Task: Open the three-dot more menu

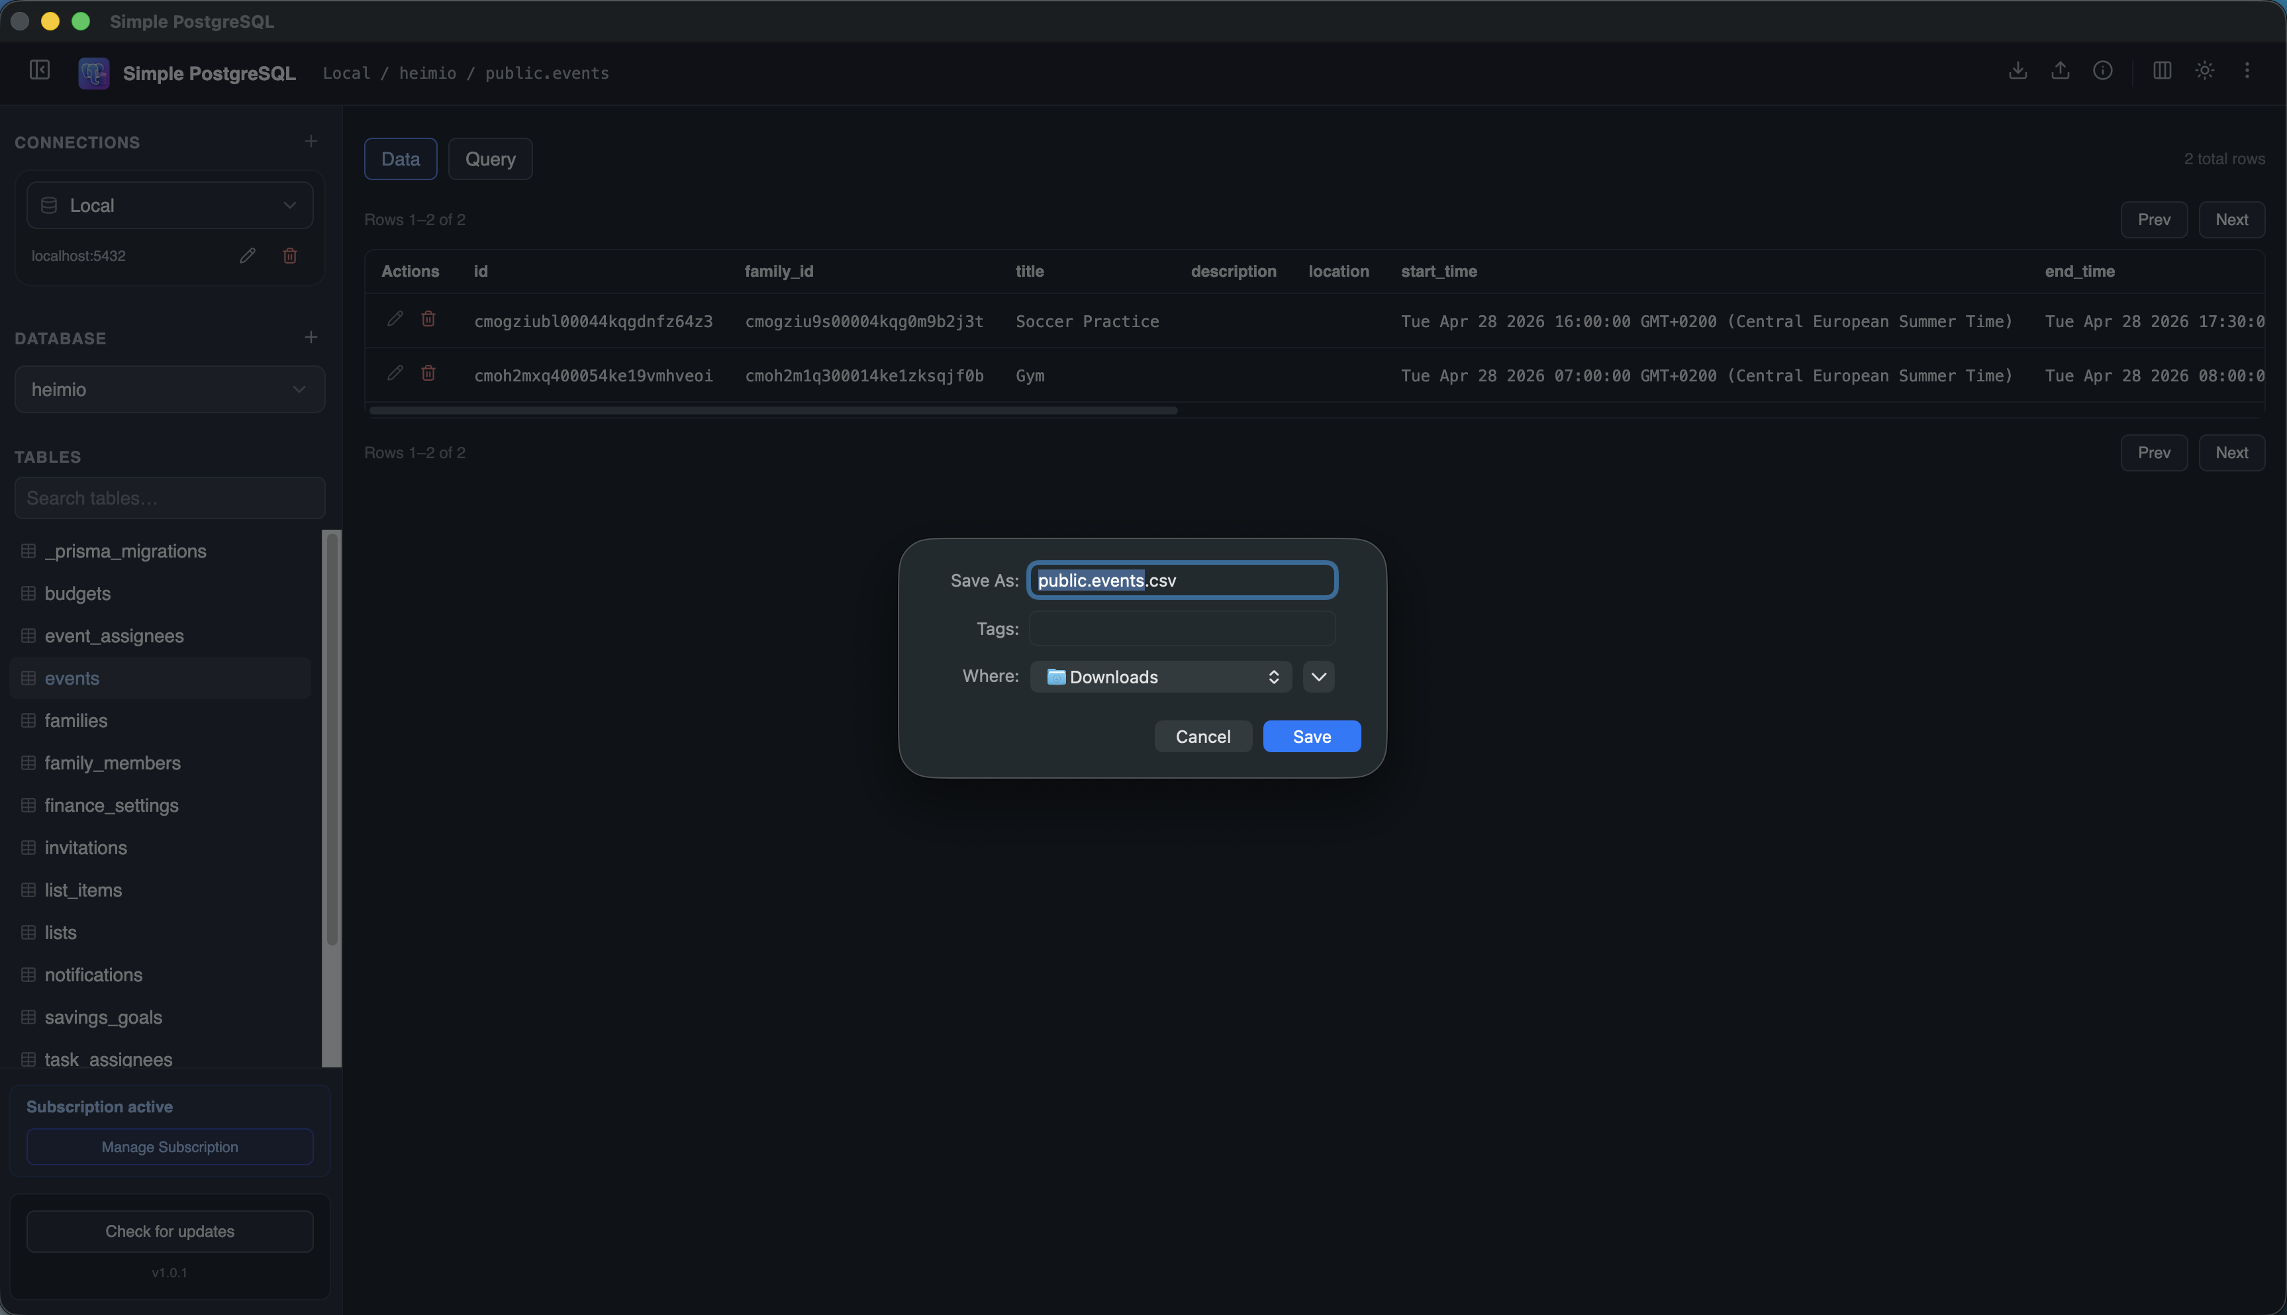Action: coord(2247,70)
